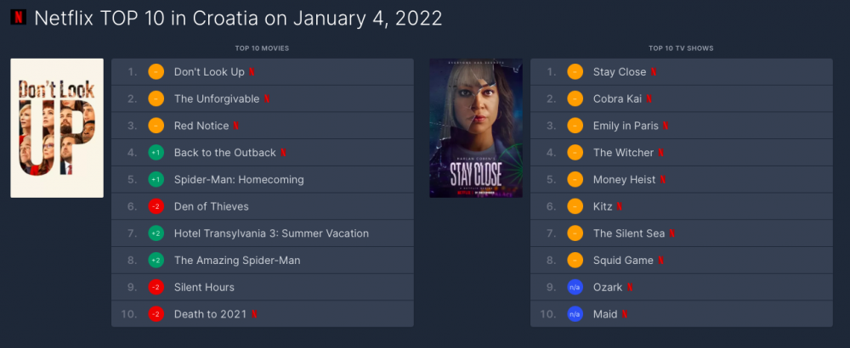Screen dimensions: 850x348
Task: Click the orange badge beside Cobra Kai
Action: (575, 99)
